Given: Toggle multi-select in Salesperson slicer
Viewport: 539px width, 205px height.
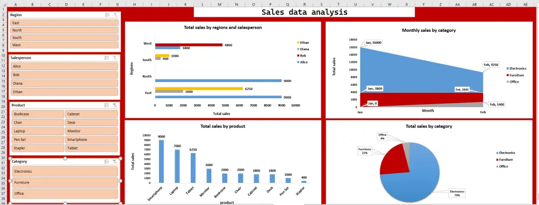Looking at the screenshot, I should (107, 58).
